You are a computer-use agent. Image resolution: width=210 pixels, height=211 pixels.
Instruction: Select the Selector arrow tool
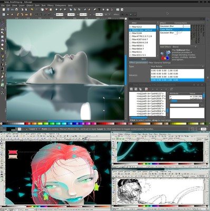2,21
